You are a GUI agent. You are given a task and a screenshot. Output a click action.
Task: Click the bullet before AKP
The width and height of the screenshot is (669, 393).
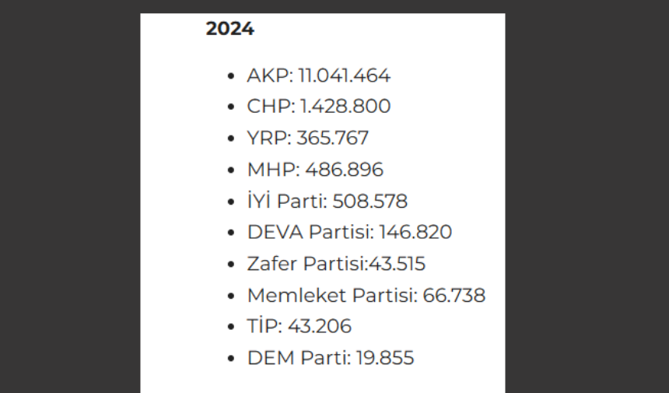(231, 76)
